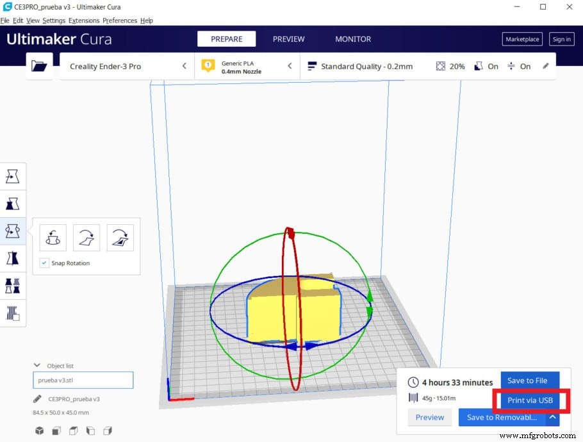This screenshot has width=583, height=442.
Task: Open the Marketplace
Action: point(522,39)
